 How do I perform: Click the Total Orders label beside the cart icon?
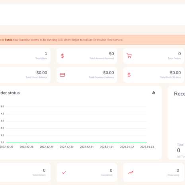[x=174, y=58]
